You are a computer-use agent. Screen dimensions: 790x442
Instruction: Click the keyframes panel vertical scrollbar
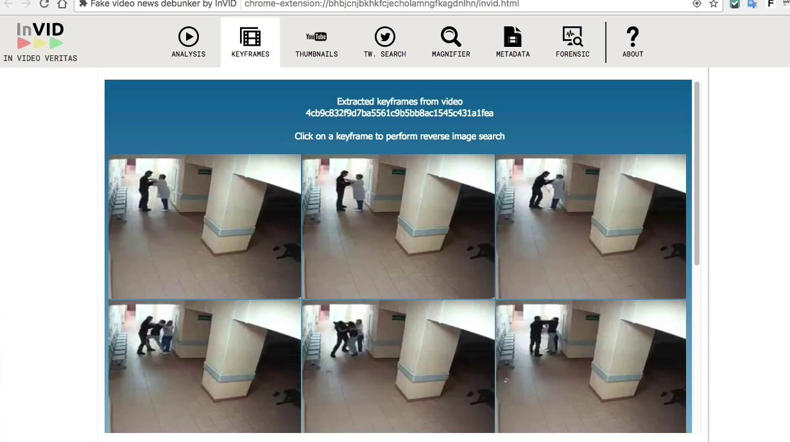click(x=696, y=173)
